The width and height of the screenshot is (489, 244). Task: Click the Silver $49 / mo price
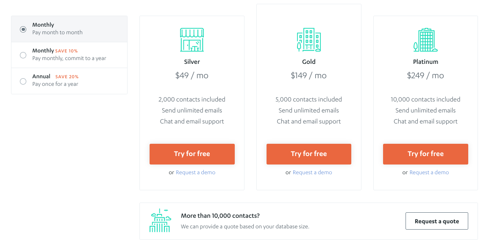pyautogui.click(x=192, y=76)
